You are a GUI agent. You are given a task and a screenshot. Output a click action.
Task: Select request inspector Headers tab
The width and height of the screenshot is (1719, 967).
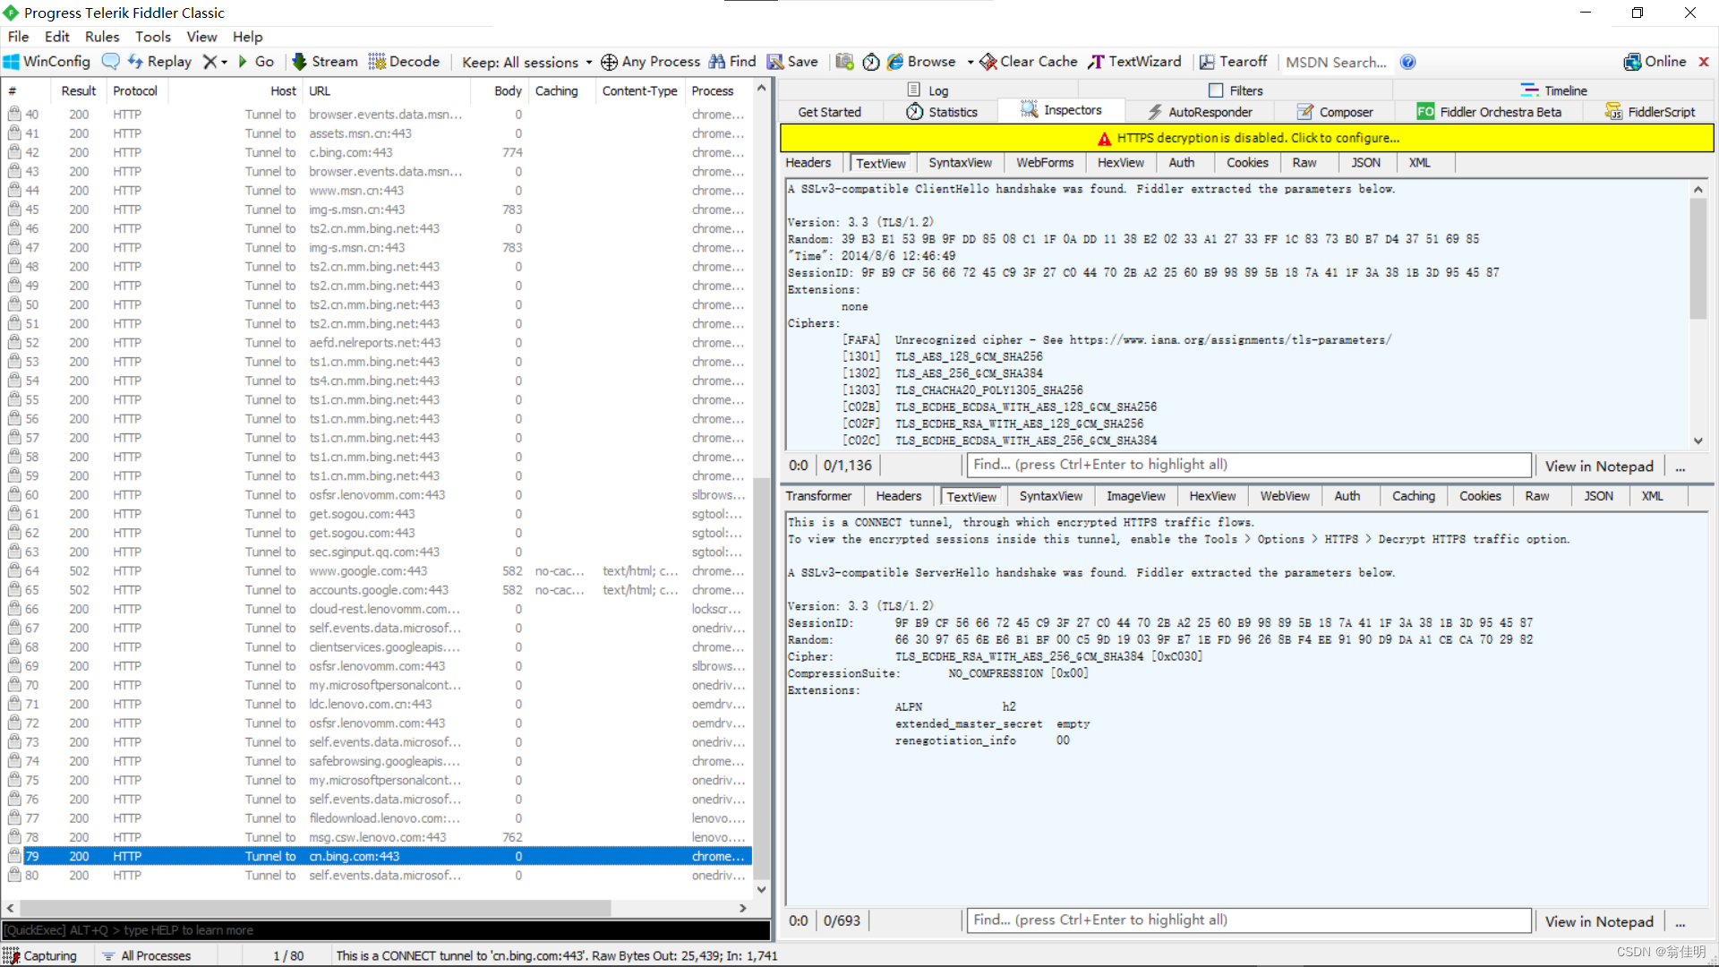click(808, 163)
